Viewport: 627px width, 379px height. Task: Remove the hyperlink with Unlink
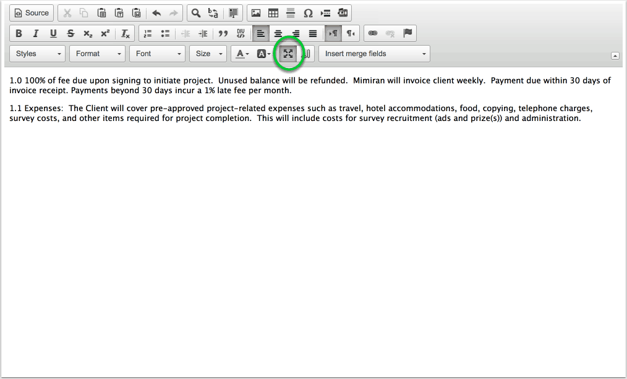(x=390, y=33)
